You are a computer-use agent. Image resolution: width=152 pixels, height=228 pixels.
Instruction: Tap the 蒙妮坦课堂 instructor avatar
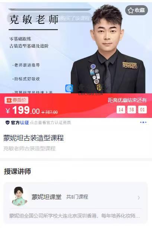coord(19,196)
